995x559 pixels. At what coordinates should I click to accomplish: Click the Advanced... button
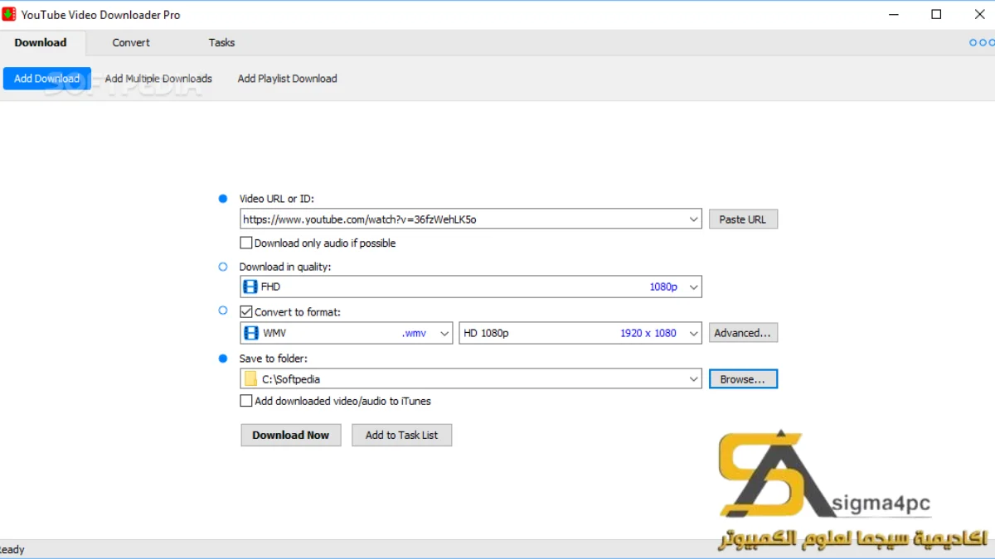pyautogui.click(x=743, y=333)
